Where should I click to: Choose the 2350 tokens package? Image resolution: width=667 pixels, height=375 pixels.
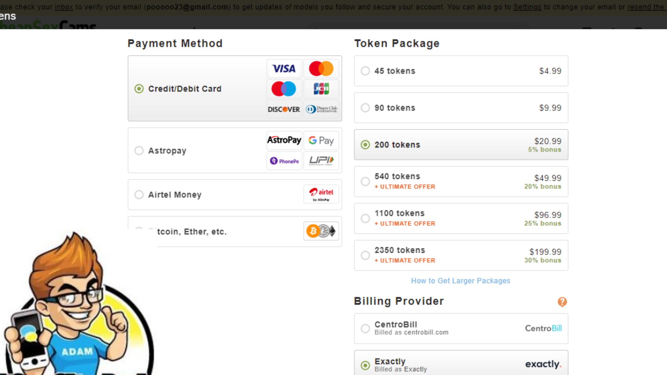coord(461,255)
